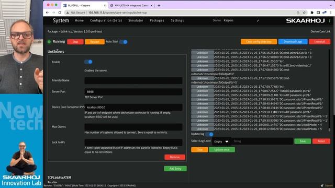335x188 pixels.
Task: Click the Update once button
Action: point(222,150)
